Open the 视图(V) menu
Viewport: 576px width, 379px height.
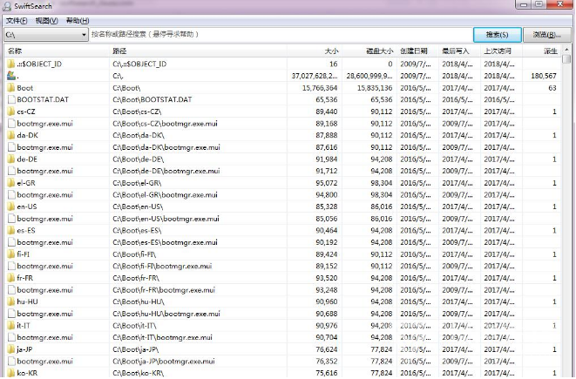(47, 21)
